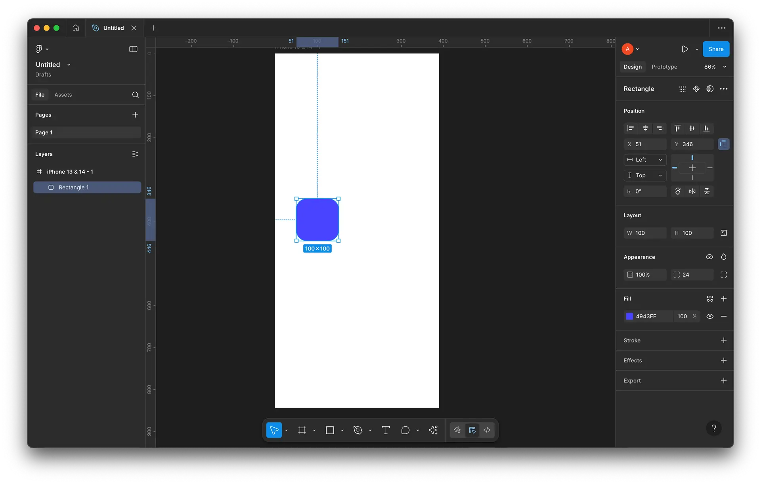Viewport: 761px width, 484px height.
Task: Toggle sidebar layout panel icon
Action: pos(133,49)
